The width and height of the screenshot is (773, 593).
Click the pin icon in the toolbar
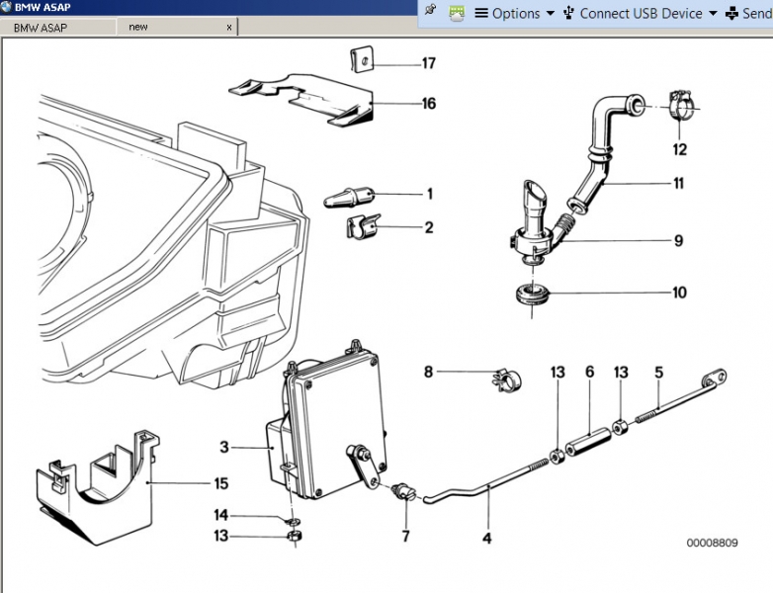tap(430, 11)
